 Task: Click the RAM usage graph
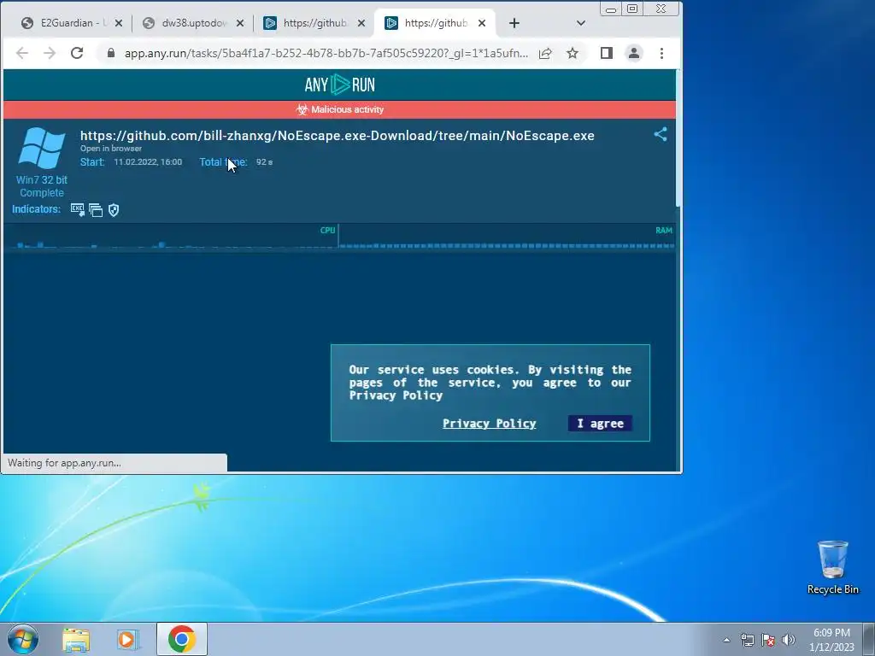508,237
